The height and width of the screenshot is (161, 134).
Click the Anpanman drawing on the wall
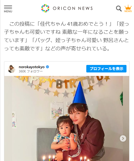pos(57,110)
